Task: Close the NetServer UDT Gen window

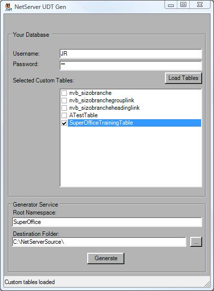Action: pyautogui.click(x=200, y=5)
